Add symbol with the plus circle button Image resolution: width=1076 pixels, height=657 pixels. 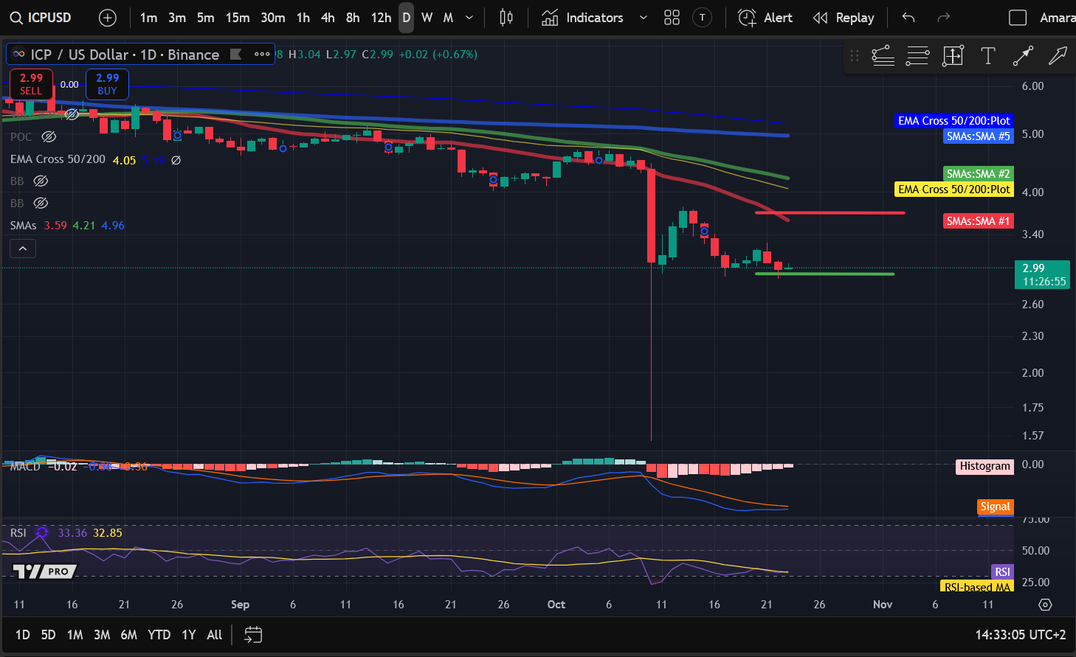(x=108, y=18)
